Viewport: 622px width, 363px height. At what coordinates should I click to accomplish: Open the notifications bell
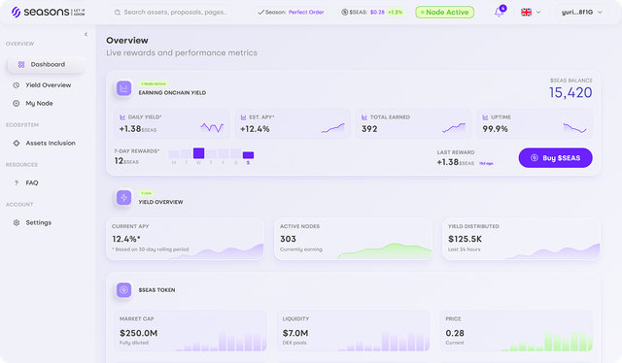[499, 13]
